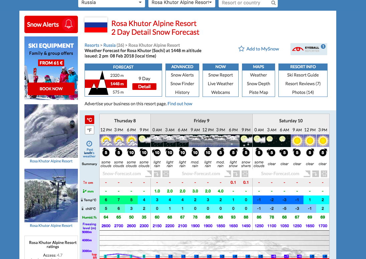The image size is (366, 259).
Task: Open Resort Reviews (7)
Action: (303, 84)
